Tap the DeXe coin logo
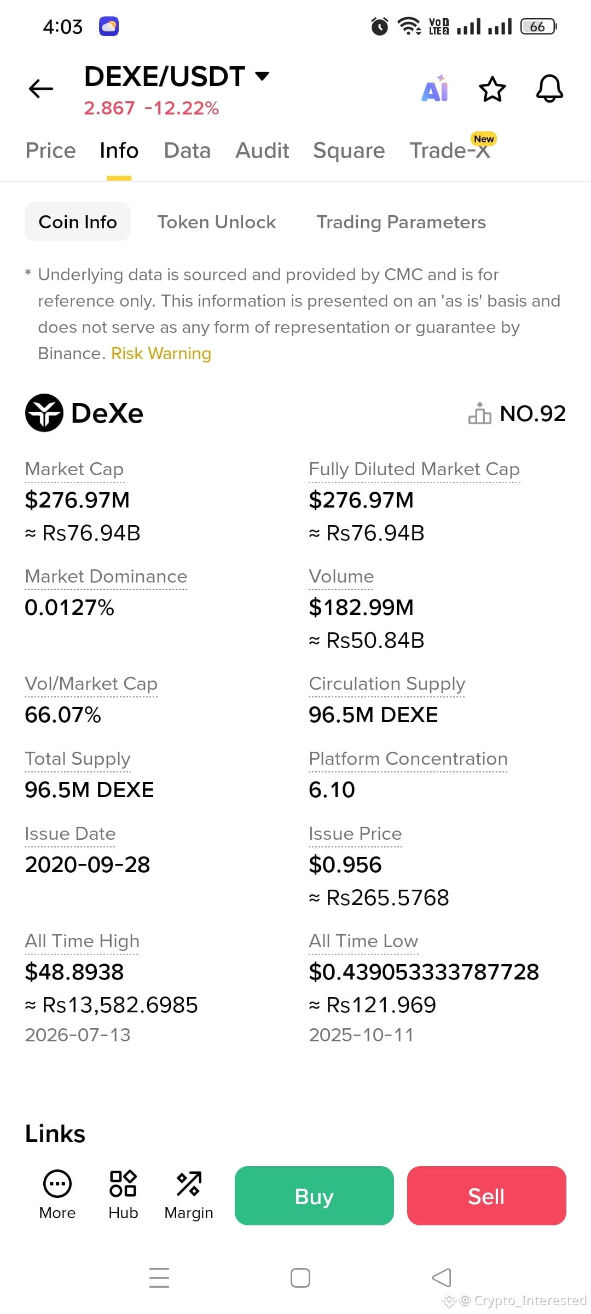The width and height of the screenshot is (591, 1314). pos(44,413)
